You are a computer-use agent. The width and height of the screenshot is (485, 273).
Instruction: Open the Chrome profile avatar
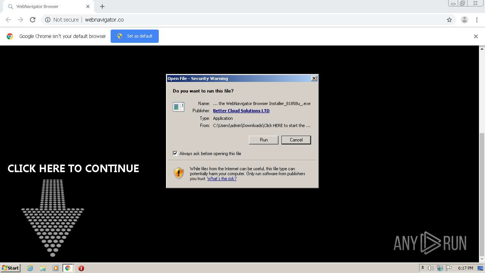(x=465, y=20)
